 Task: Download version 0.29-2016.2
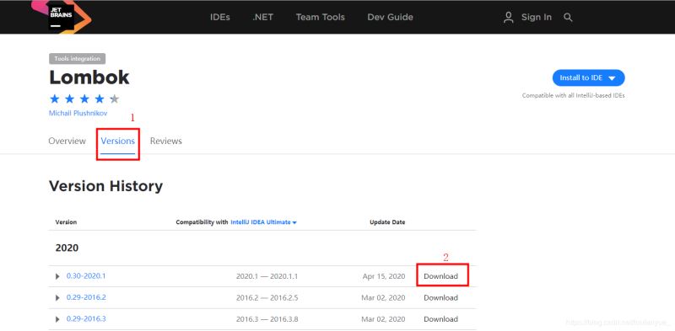(x=440, y=298)
